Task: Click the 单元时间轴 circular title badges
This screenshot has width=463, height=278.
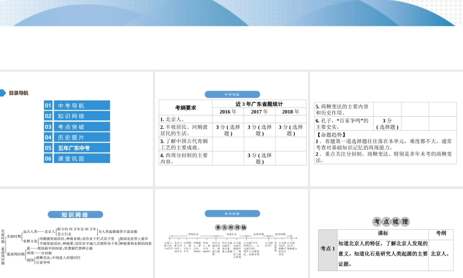Action: tap(231, 227)
